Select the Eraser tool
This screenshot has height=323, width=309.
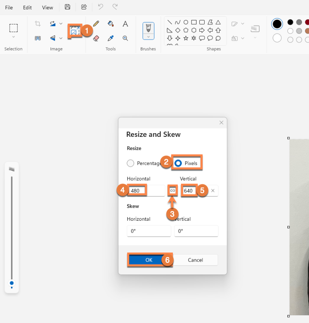click(96, 38)
